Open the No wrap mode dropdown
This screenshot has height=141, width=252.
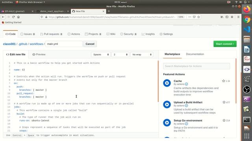point(142,54)
